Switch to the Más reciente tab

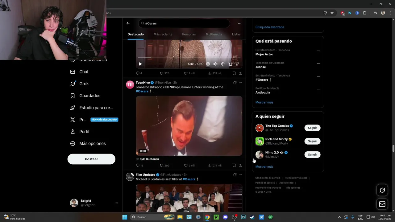tap(163, 34)
